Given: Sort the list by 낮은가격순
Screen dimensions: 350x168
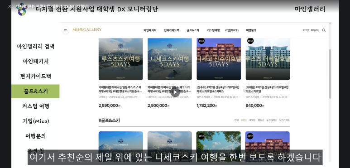Looking at the screenshot, I should [284, 120].
